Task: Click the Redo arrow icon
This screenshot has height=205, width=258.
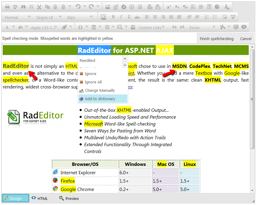Action: tap(91, 7)
